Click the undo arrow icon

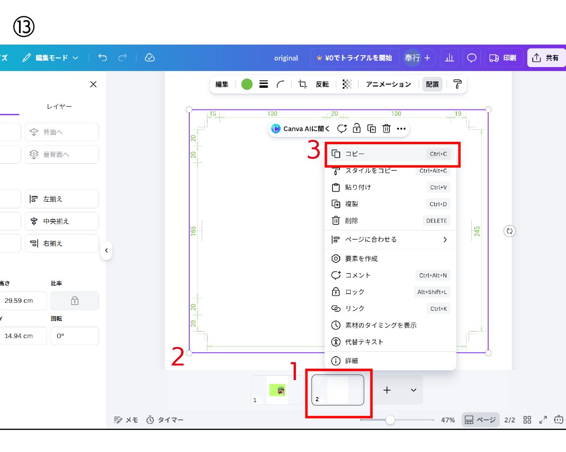pos(103,57)
